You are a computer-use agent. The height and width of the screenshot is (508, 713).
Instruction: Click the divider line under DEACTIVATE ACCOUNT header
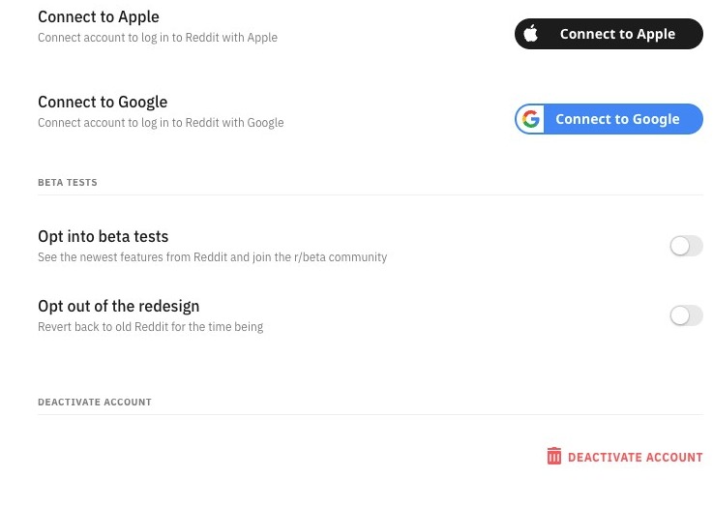(x=370, y=414)
